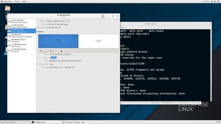Open the Disks window hamburger menu

[x=103, y=16]
